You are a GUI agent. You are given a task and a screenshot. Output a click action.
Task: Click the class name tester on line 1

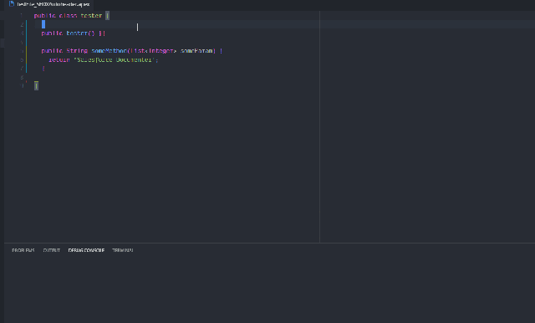[x=91, y=16]
